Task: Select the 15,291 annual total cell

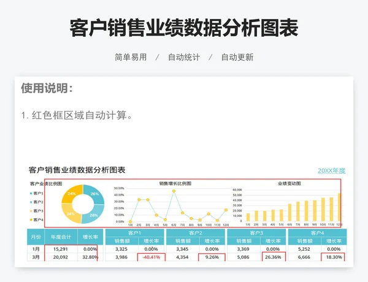Action: (x=61, y=249)
